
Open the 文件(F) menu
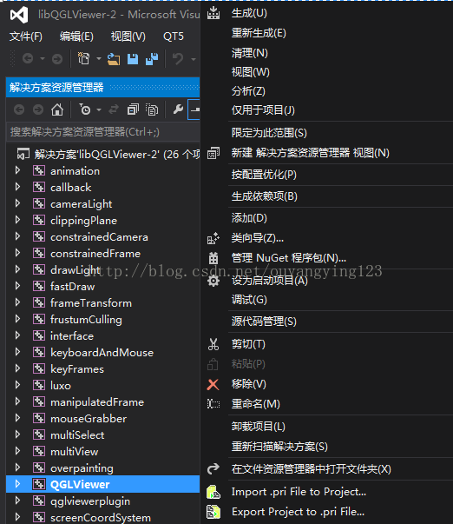[x=26, y=36]
